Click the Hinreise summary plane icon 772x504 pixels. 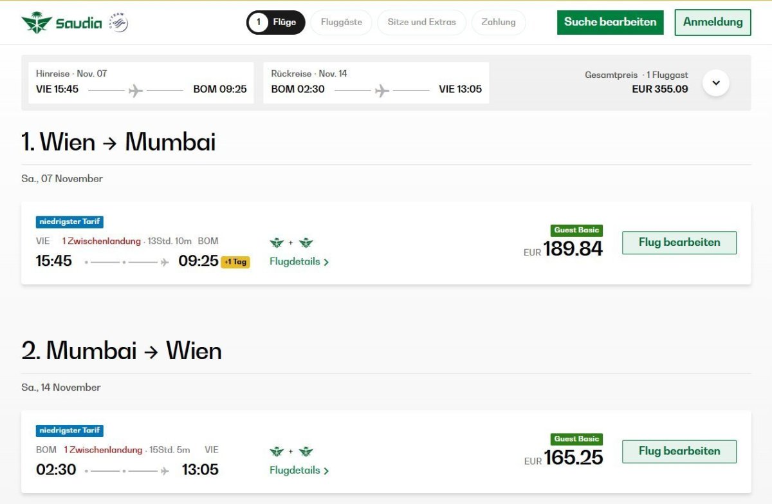(x=136, y=90)
